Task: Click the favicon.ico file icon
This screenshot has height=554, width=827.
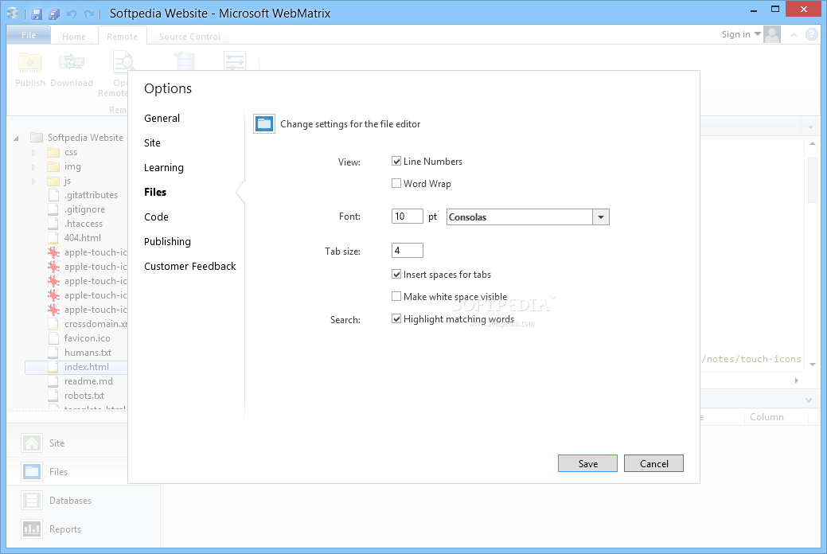Action: [x=53, y=338]
